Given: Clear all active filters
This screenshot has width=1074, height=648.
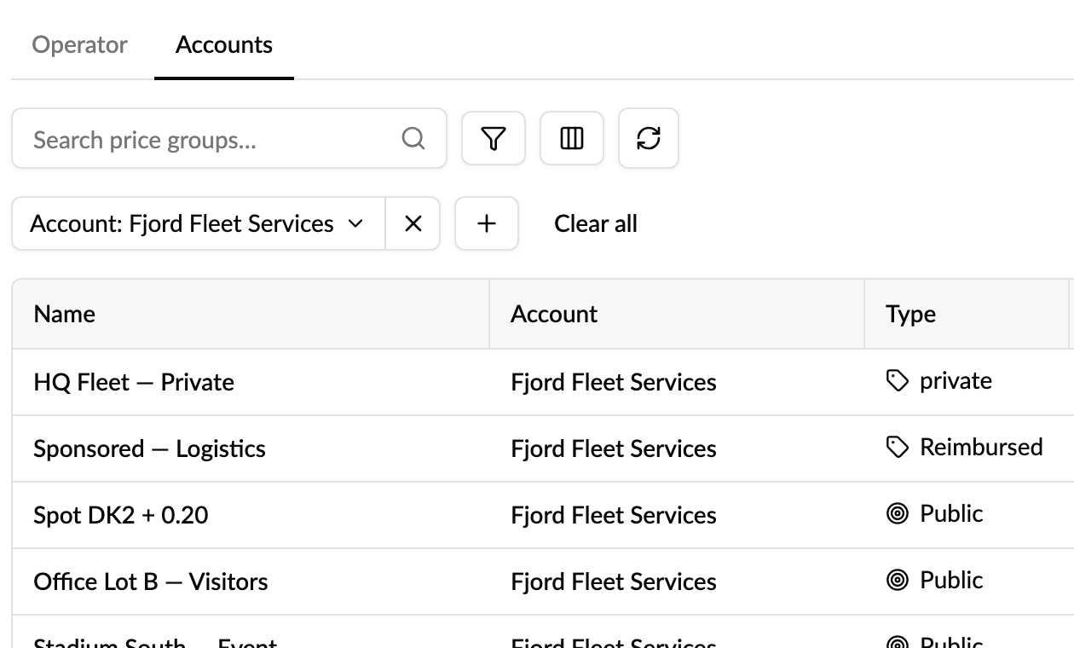Looking at the screenshot, I should point(596,223).
